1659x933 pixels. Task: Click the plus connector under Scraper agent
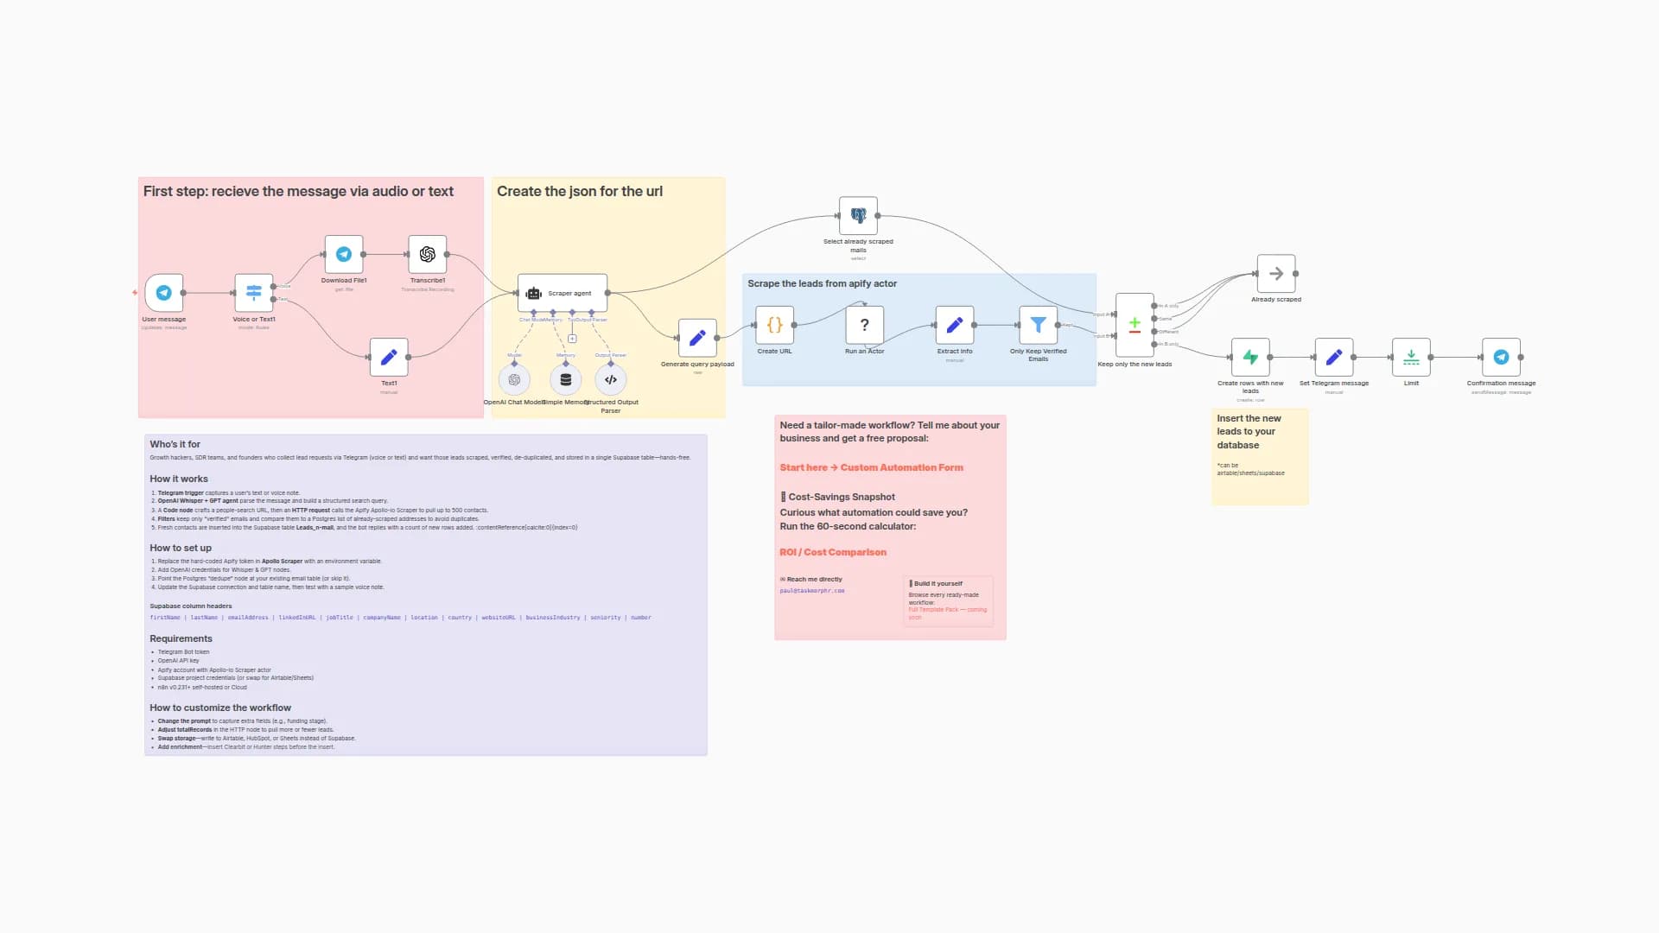pos(572,339)
